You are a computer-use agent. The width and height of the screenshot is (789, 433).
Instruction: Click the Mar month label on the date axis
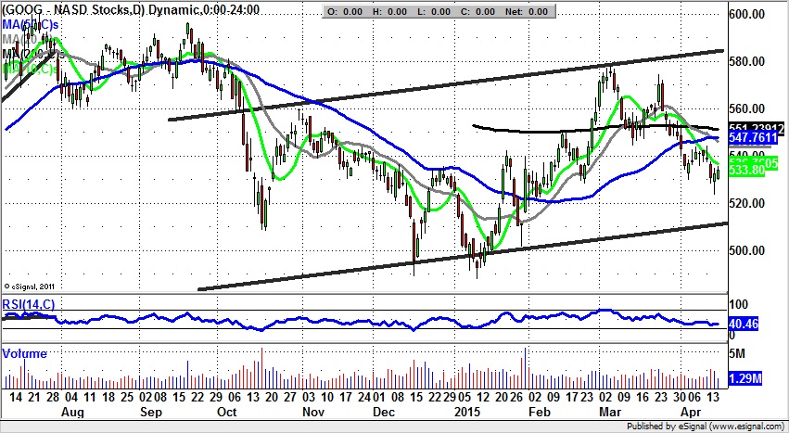pos(607,410)
